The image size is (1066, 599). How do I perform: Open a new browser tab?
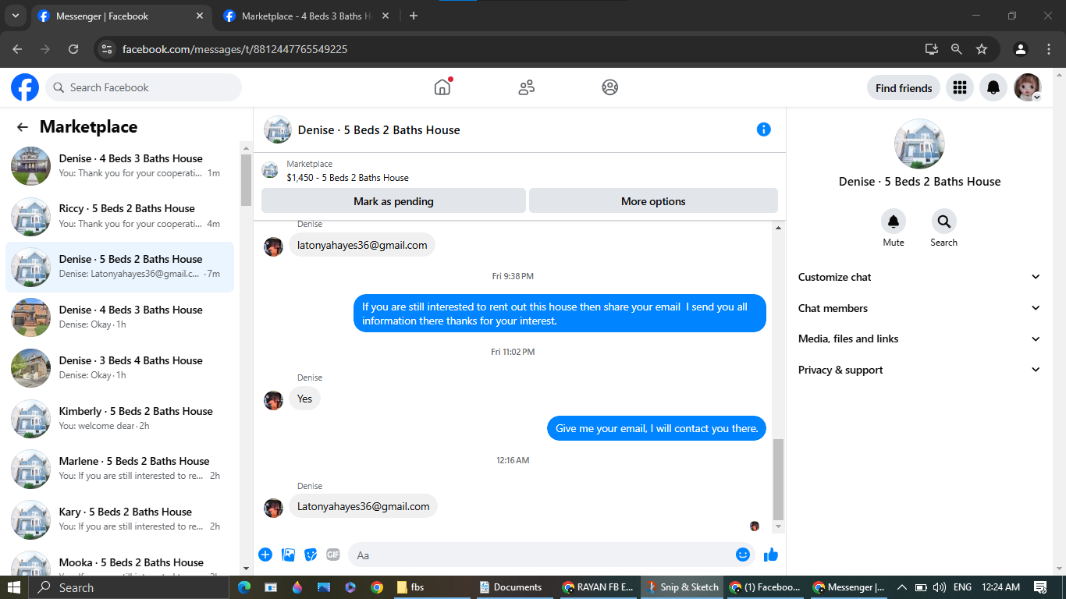tap(414, 16)
